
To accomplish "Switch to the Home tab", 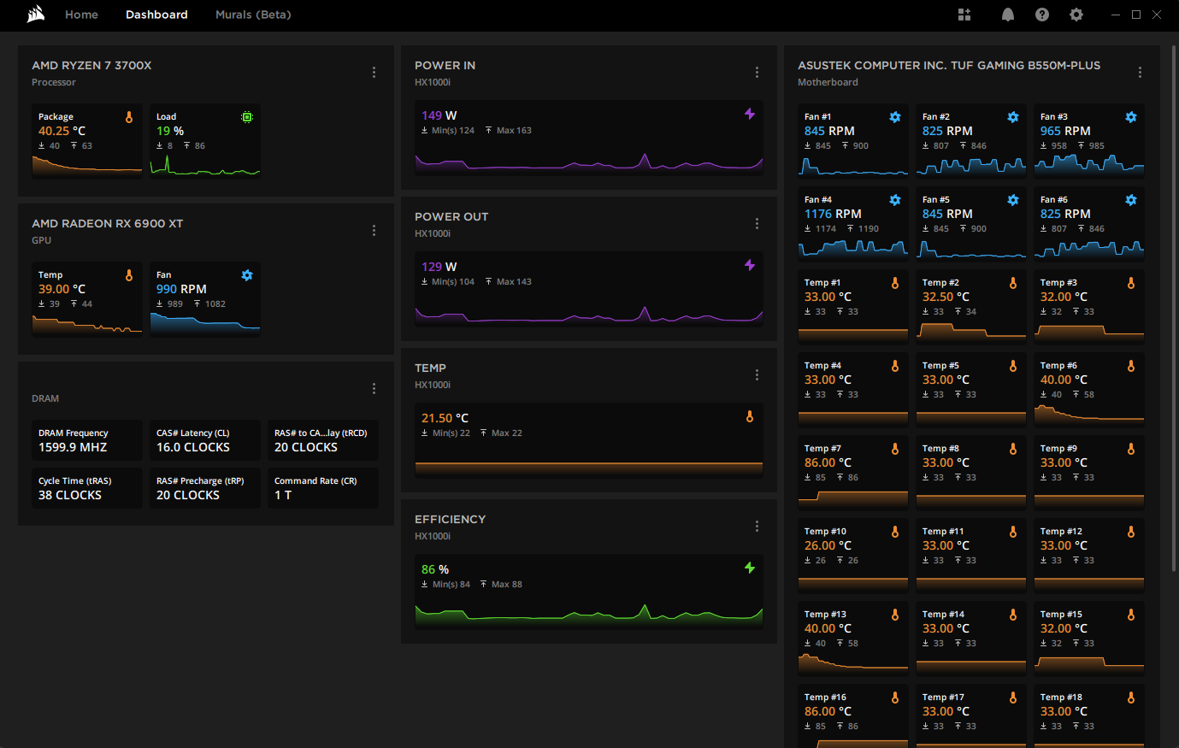I will pyautogui.click(x=81, y=15).
